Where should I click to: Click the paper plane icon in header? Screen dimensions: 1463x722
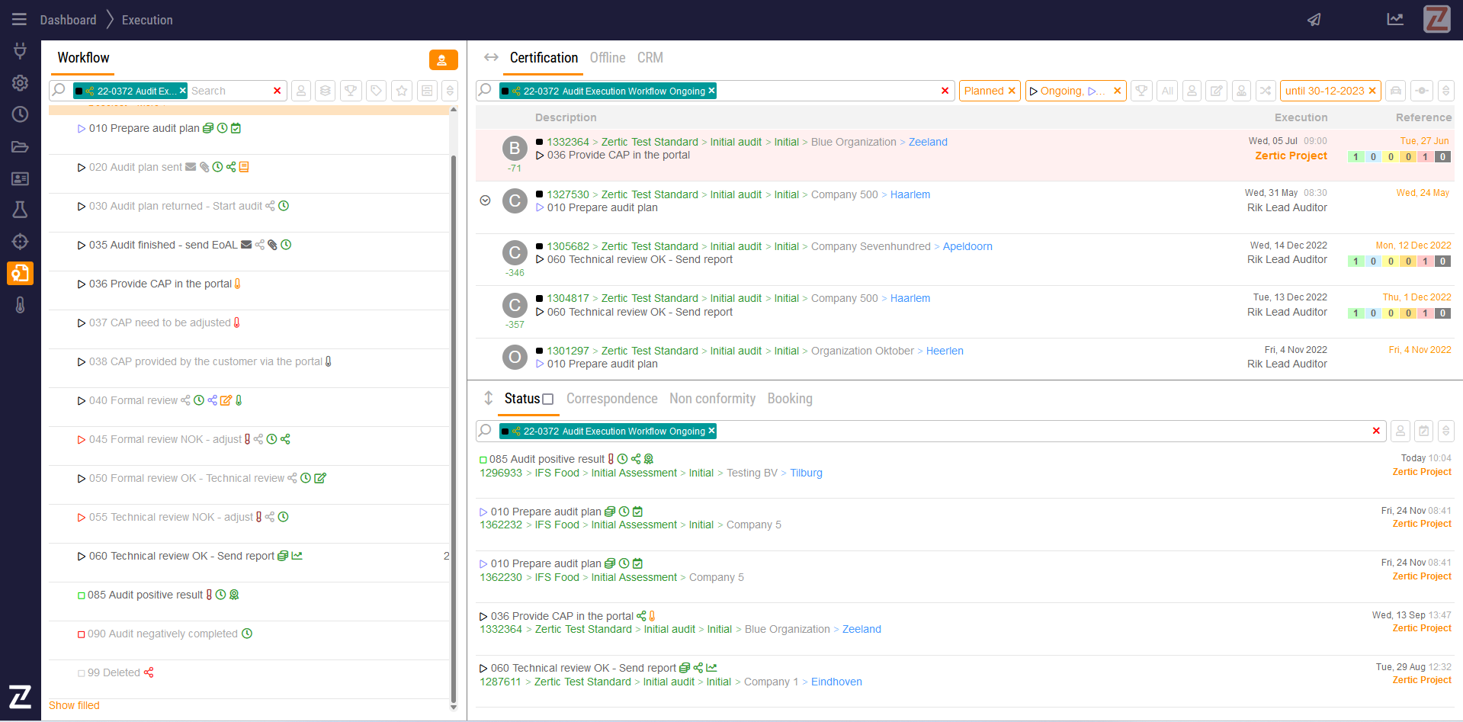coord(1314,20)
